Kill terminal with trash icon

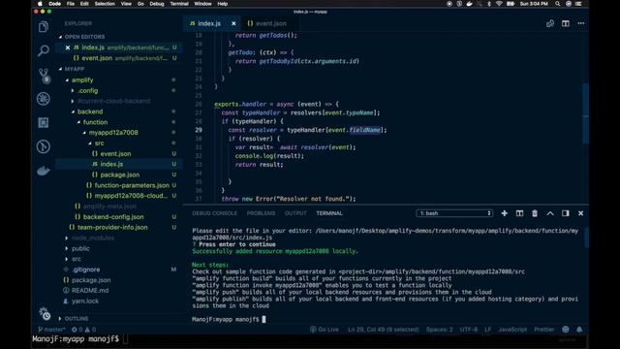(x=535, y=213)
